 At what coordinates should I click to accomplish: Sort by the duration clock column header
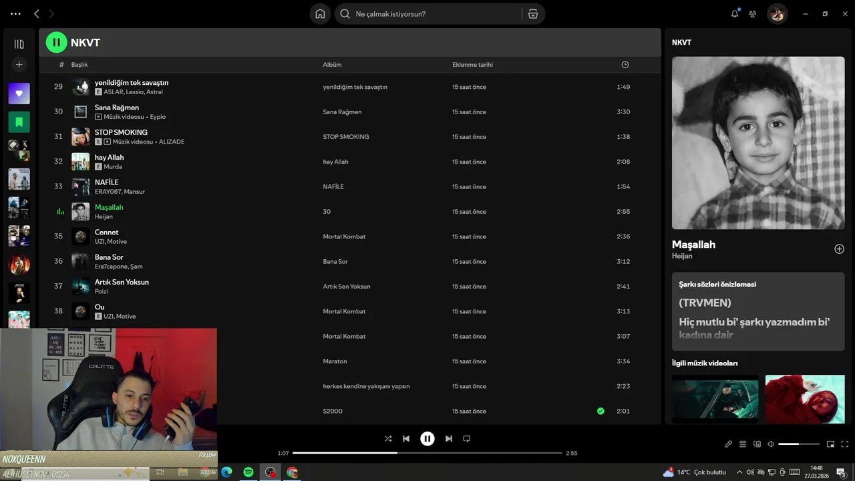625,65
